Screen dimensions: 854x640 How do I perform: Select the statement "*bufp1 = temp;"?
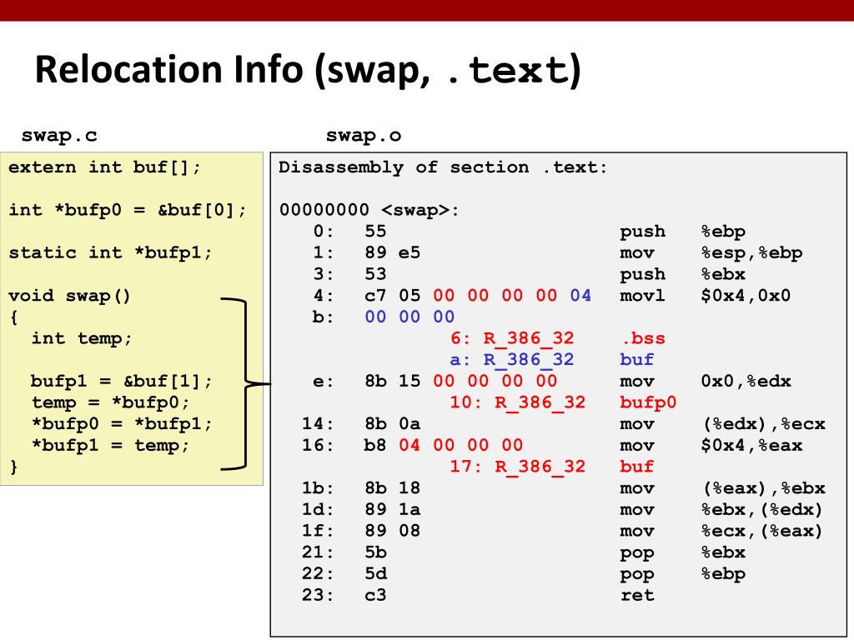click(x=110, y=445)
